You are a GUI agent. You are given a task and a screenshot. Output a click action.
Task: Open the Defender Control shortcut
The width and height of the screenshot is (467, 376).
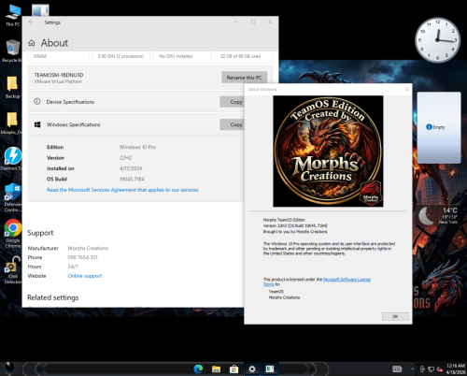(12, 197)
